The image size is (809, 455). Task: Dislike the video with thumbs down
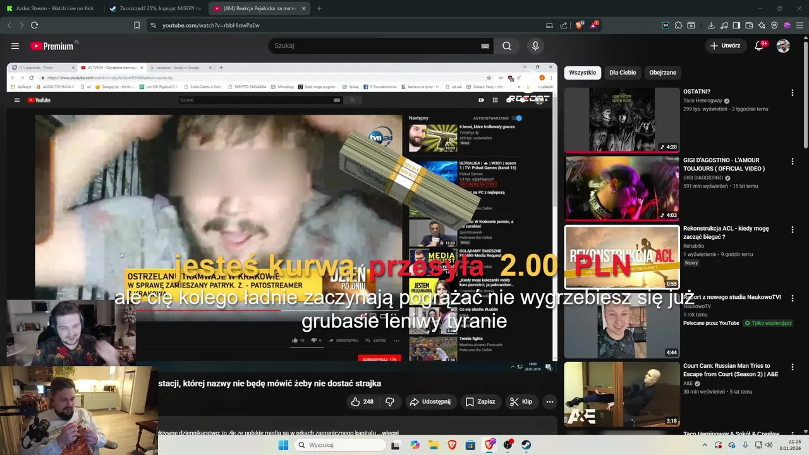[390, 401]
